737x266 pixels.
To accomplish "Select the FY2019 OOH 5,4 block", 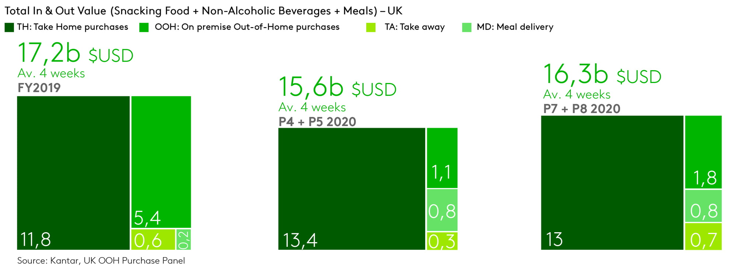I will coord(161,162).
